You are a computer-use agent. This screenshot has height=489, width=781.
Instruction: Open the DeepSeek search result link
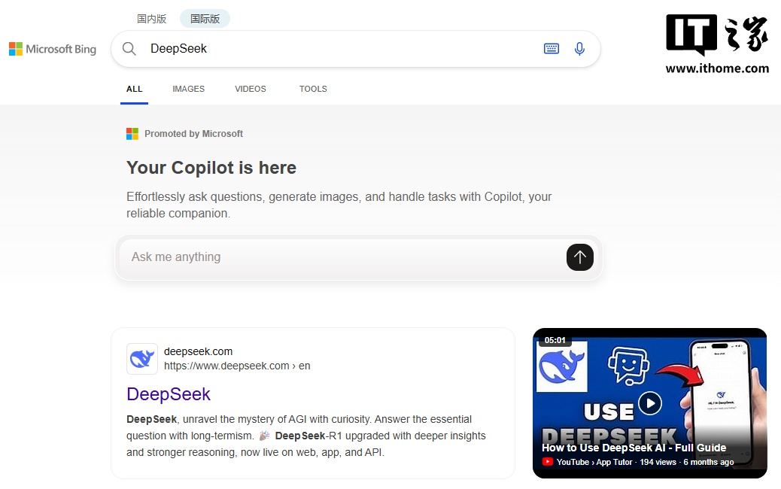169,394
